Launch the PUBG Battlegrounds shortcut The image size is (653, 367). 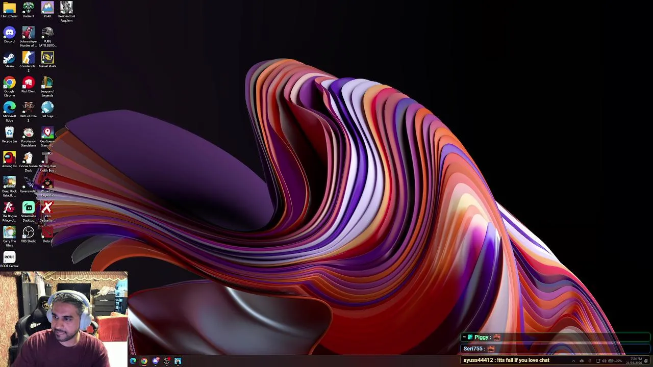click(x=47, y=37)
